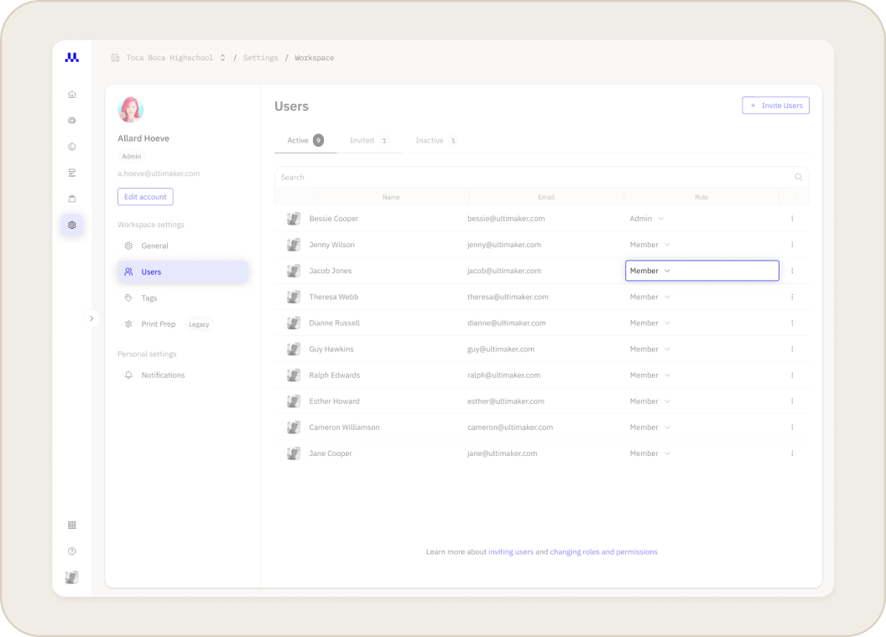Open Cameron Williamson's role dropdown
886x637 pixels.
(649, 427)
